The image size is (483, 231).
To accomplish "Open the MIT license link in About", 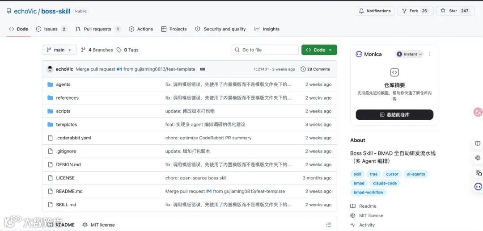I will pos(367,216).
